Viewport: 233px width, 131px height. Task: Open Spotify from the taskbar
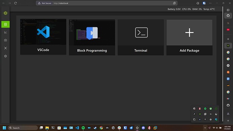click(83, 128)
